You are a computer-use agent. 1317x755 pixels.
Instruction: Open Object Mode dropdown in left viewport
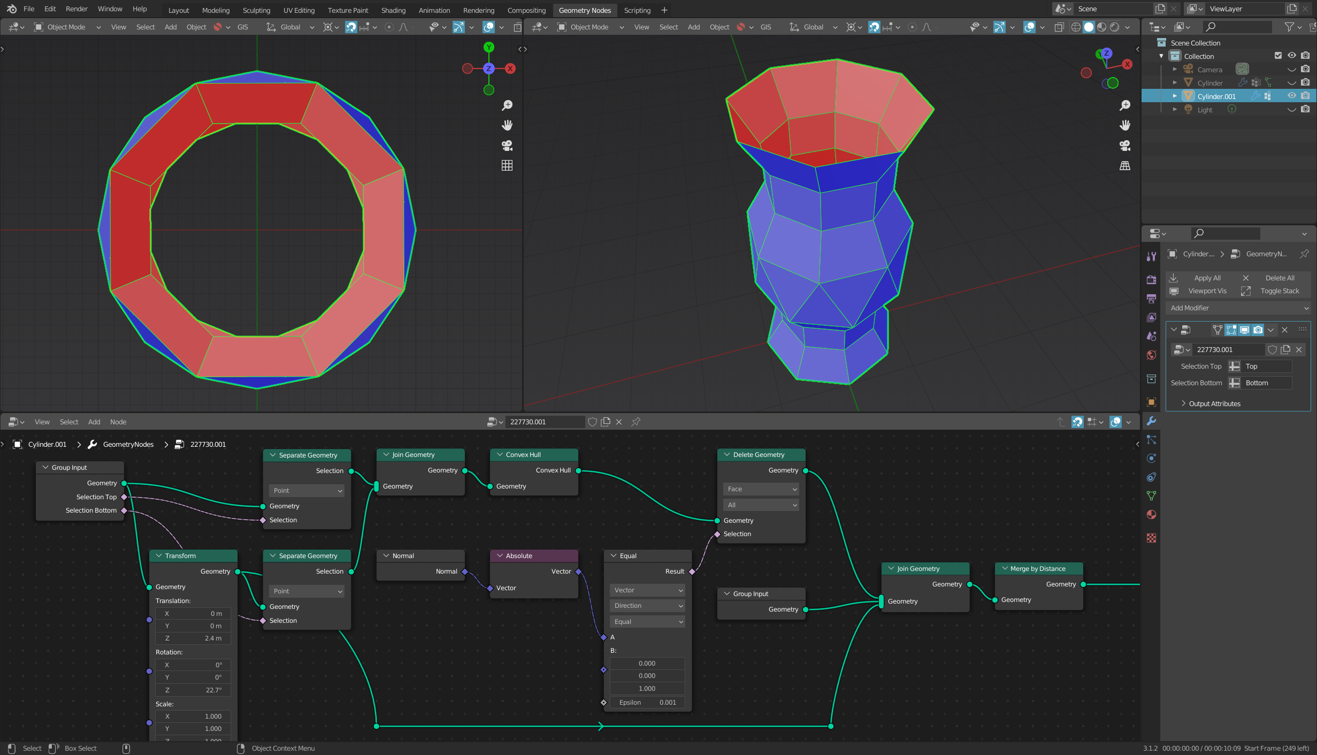pos(67,27)
